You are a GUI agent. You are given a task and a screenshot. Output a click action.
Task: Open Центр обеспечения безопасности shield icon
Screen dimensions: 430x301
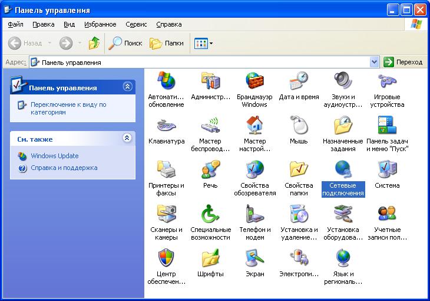166,257
